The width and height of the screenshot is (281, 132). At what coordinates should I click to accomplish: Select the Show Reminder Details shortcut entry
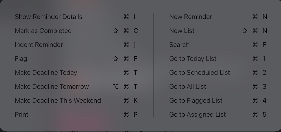(76, 17)
